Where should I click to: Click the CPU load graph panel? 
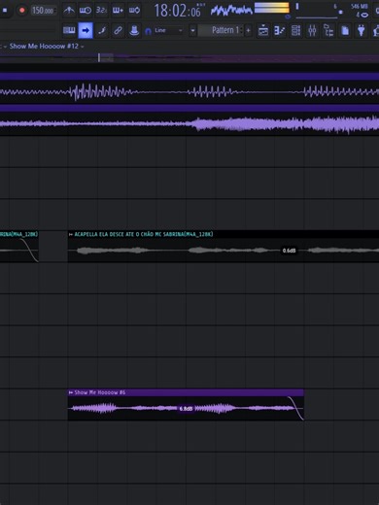(319, 12)
